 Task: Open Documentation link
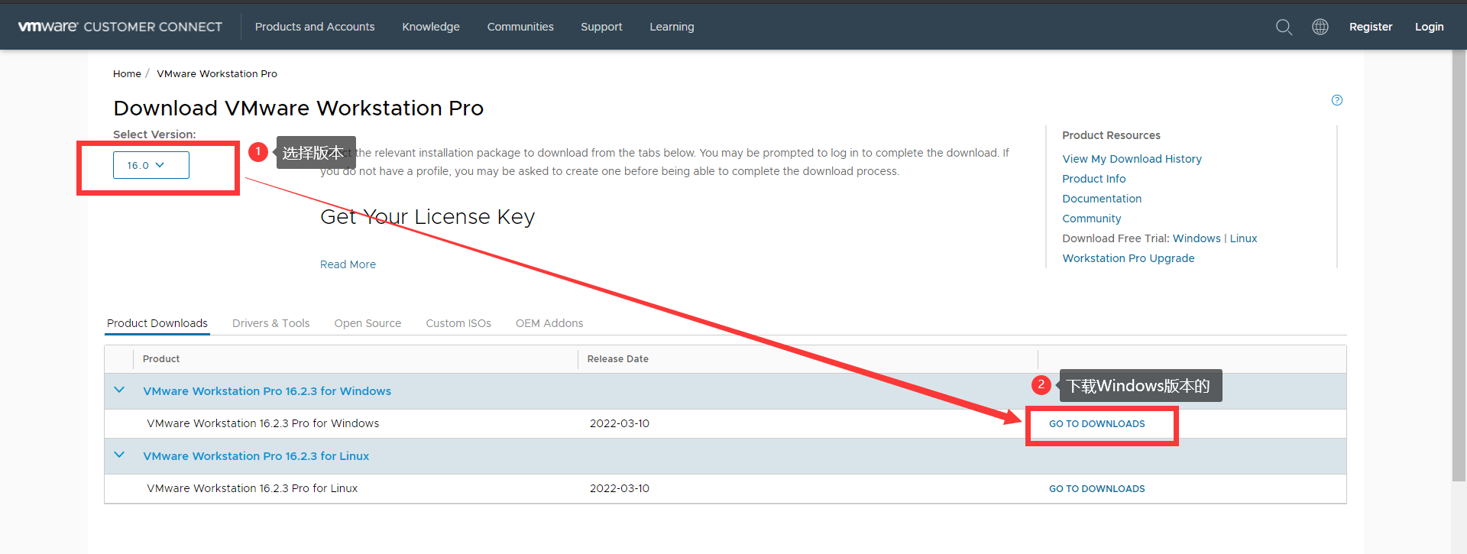[1102, 199]
